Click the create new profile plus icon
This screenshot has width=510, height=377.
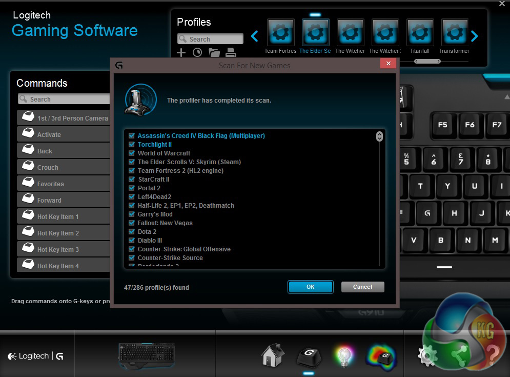[181, 52]
